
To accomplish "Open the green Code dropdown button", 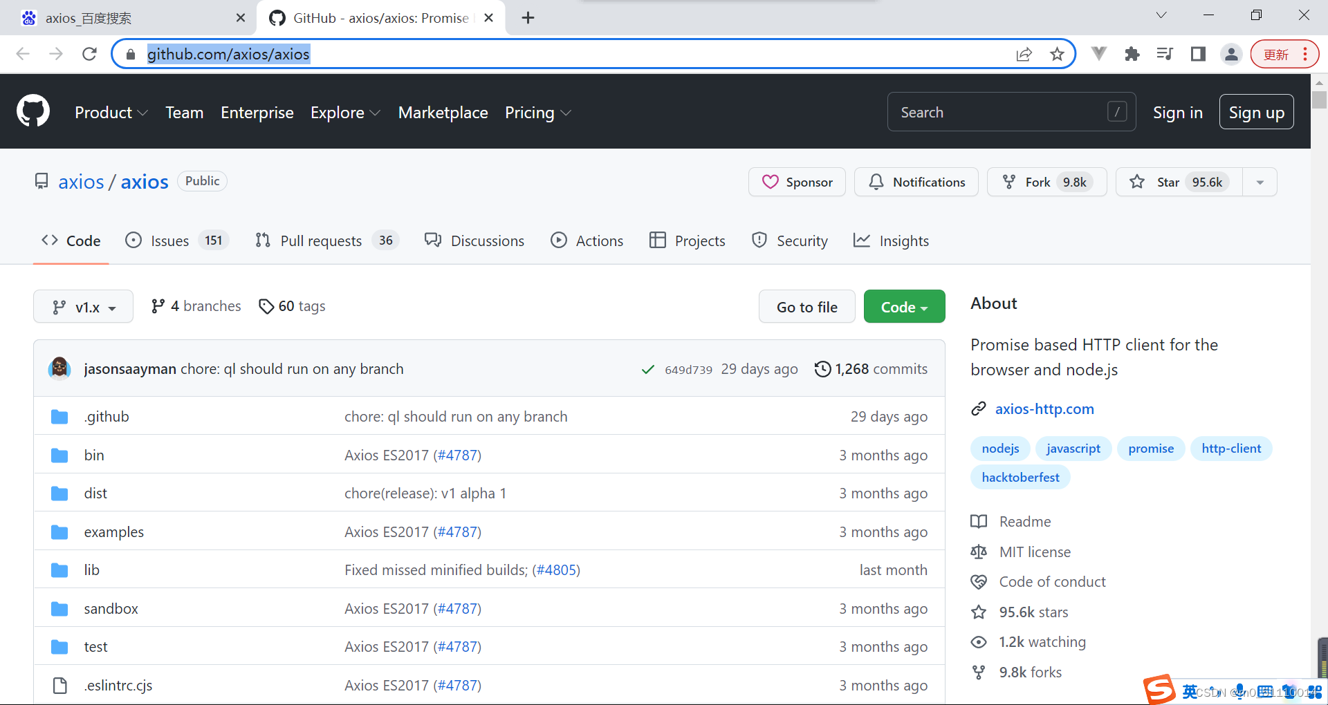I will 904,306.
